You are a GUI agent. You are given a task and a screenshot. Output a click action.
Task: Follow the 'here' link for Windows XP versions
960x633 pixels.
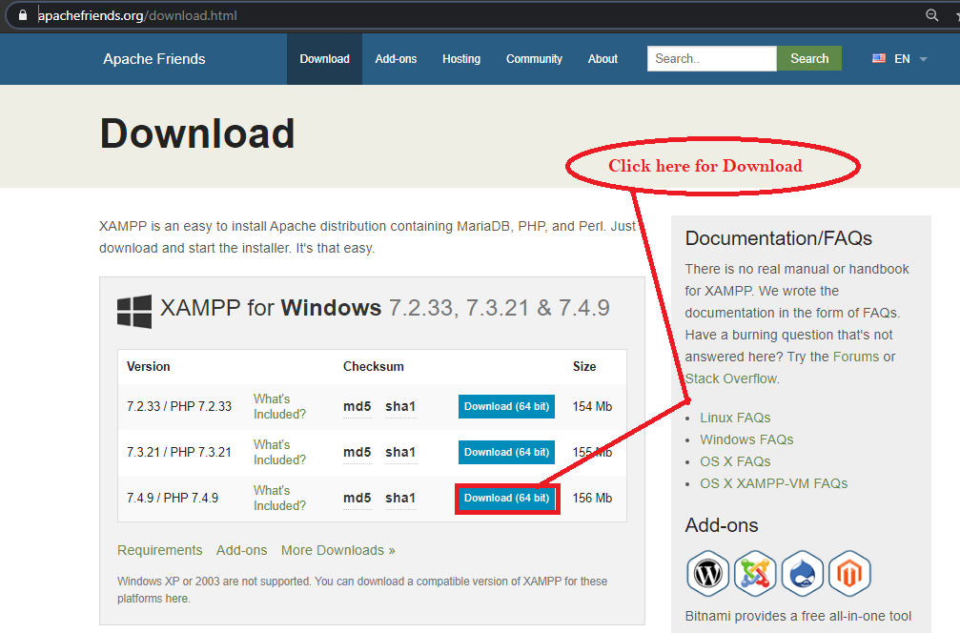pos(176,599)
